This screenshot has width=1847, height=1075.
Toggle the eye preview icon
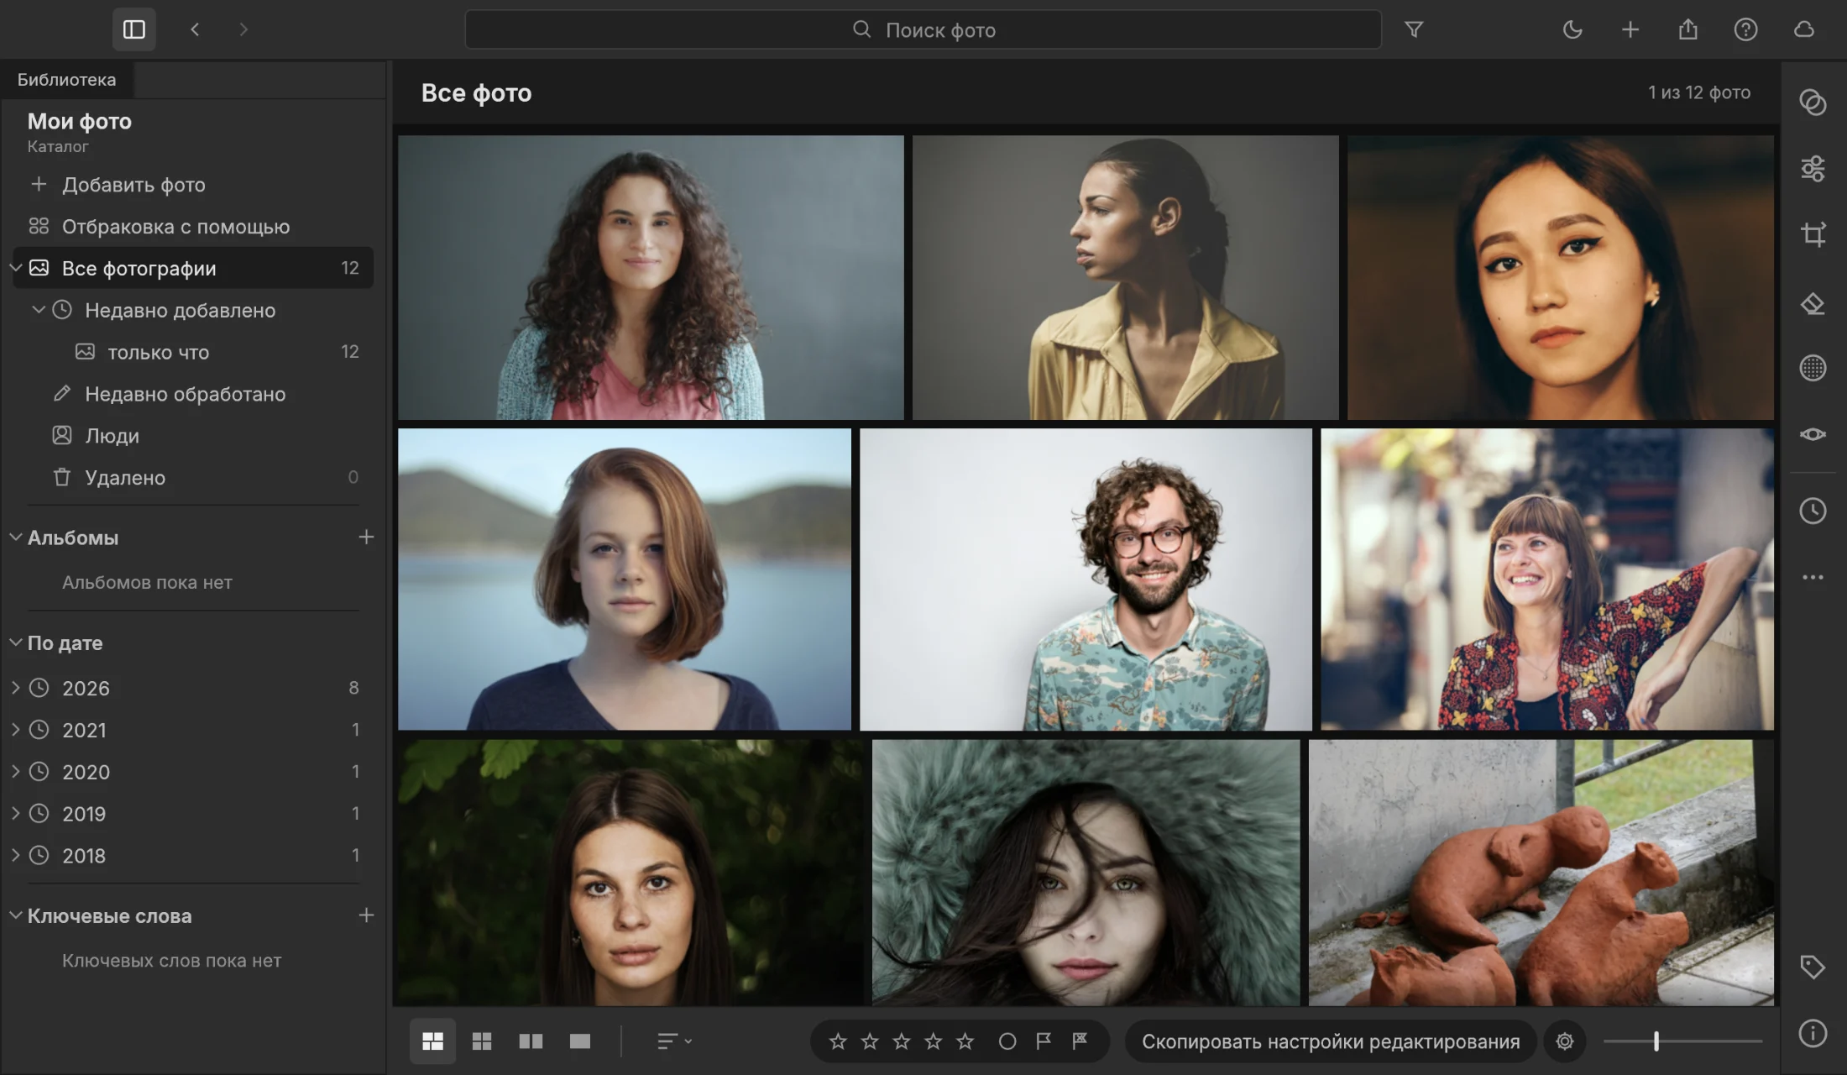tap(1813, 434)
